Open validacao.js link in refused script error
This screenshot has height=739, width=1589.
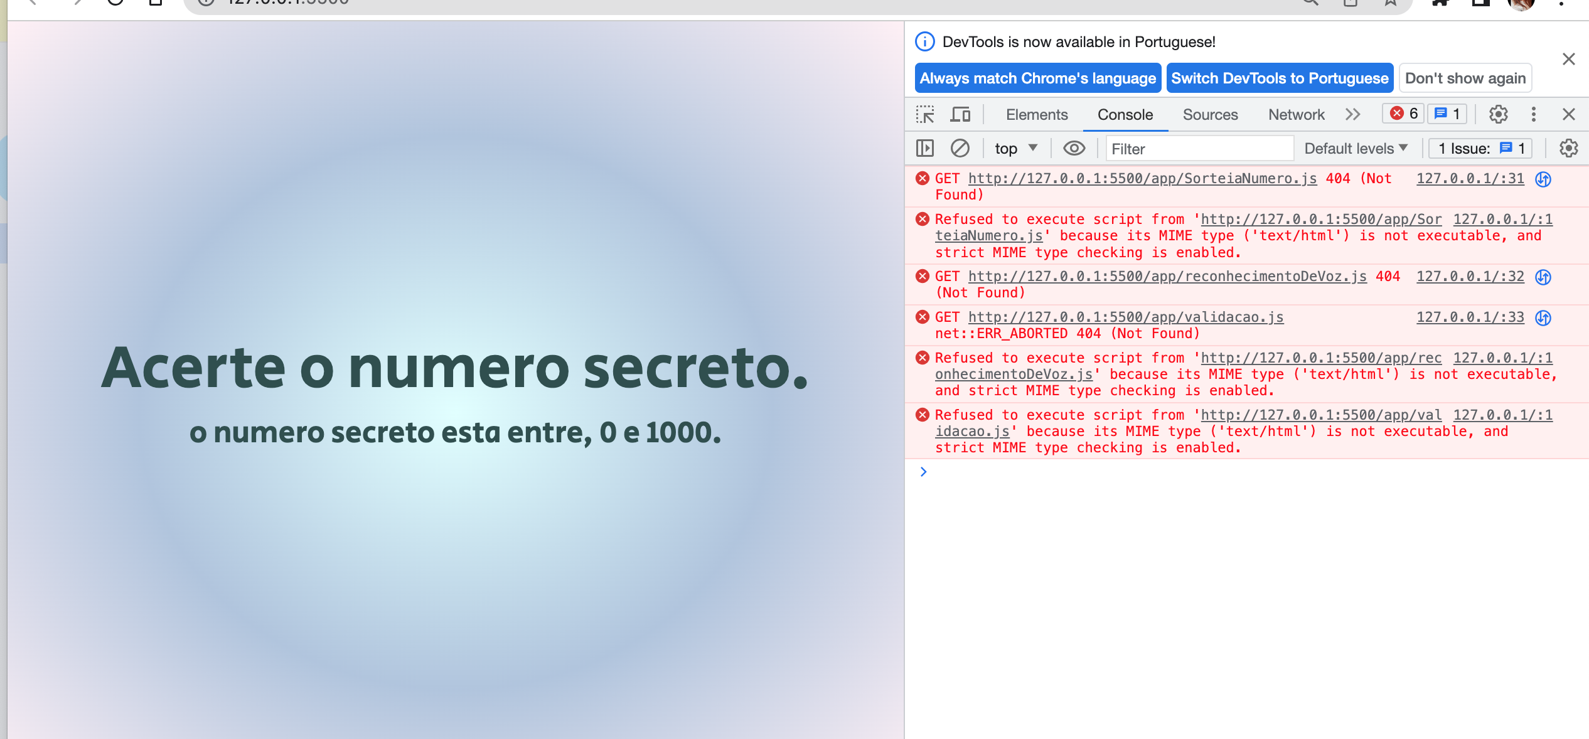[1321, 415]
